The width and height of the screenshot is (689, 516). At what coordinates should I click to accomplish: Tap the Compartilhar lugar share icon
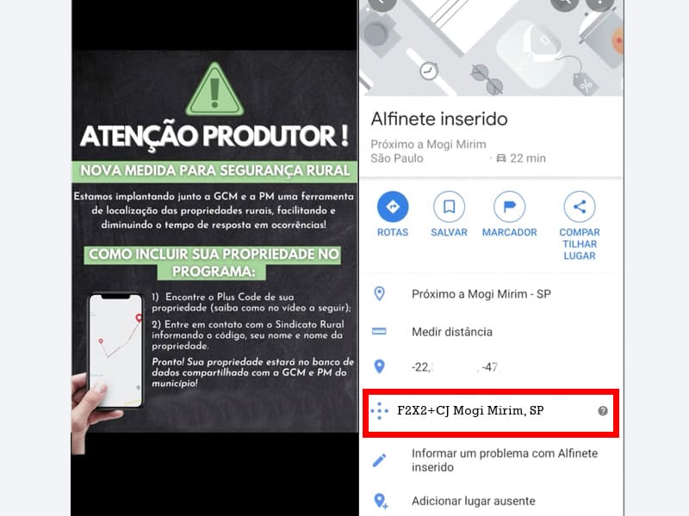[579, 206]
